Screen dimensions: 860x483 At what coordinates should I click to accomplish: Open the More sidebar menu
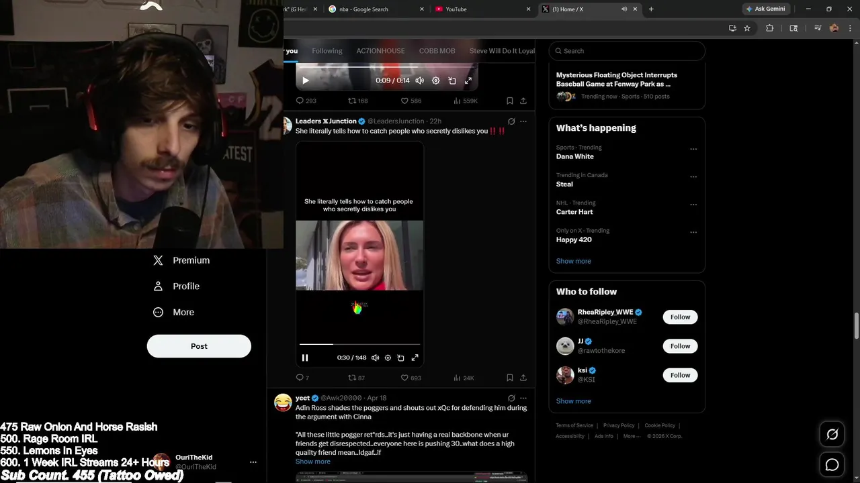pyautogui.click(x=174, y=312)
